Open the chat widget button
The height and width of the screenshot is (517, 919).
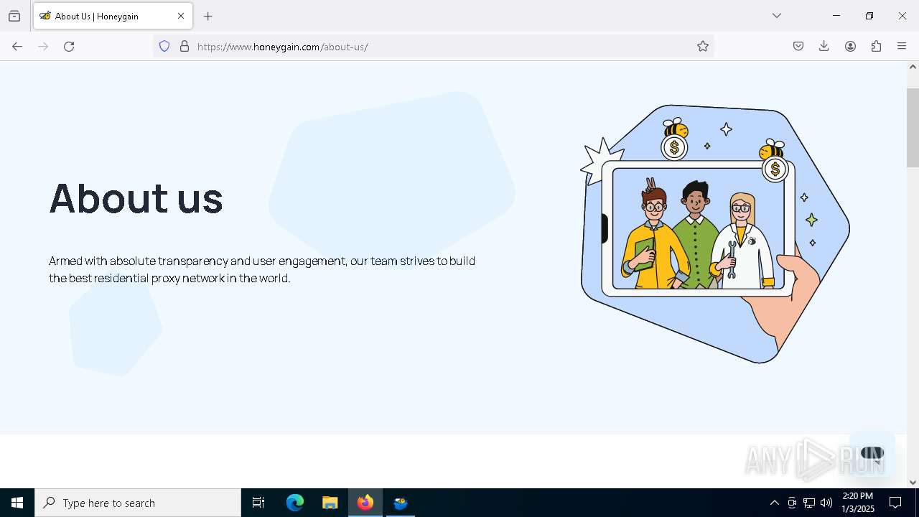[x=872, y=454]
